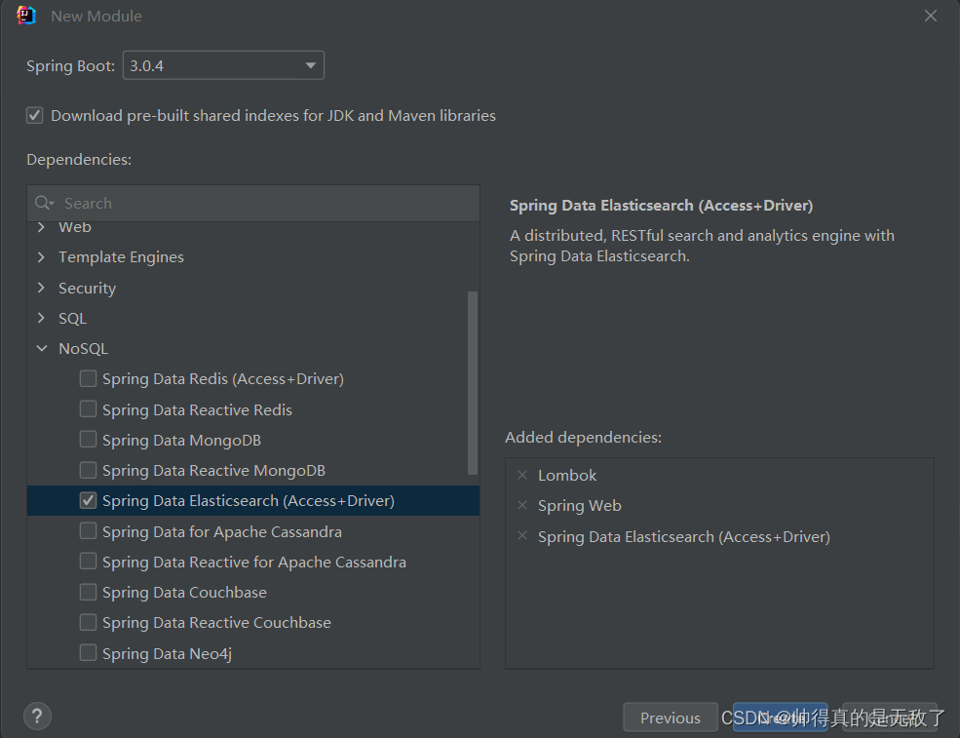960x738 pixels.
Task: Toggle download pre-built shared indexes checkbox
Action: 35,115
